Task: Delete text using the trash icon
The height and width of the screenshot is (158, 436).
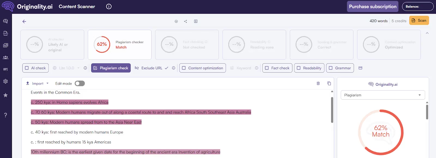Action: [x=318, y=84]
